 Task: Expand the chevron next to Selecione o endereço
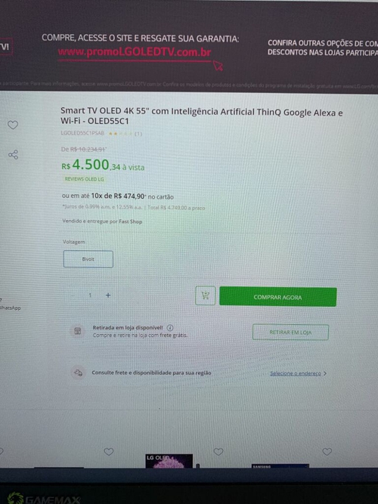325,373
